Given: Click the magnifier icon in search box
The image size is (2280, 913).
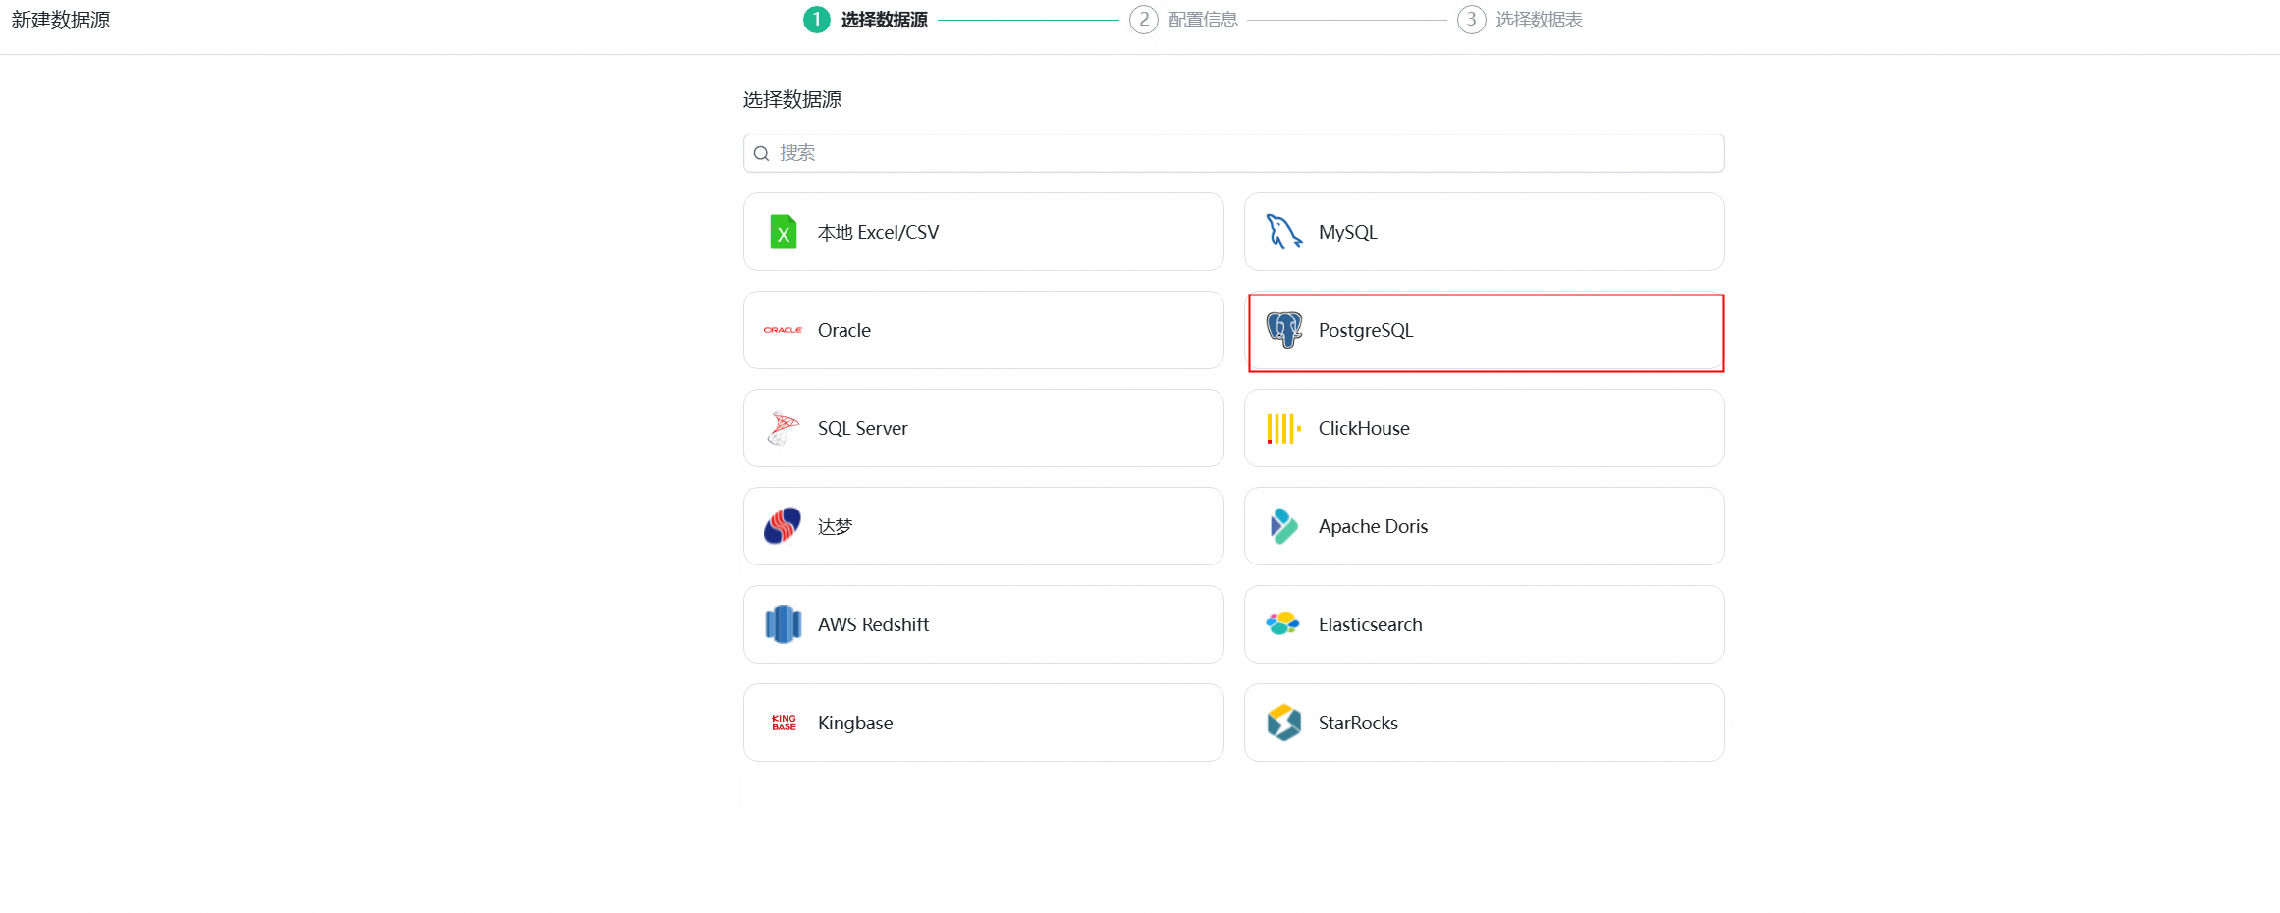Looking at the screenshot, I should tap(761, 153).
